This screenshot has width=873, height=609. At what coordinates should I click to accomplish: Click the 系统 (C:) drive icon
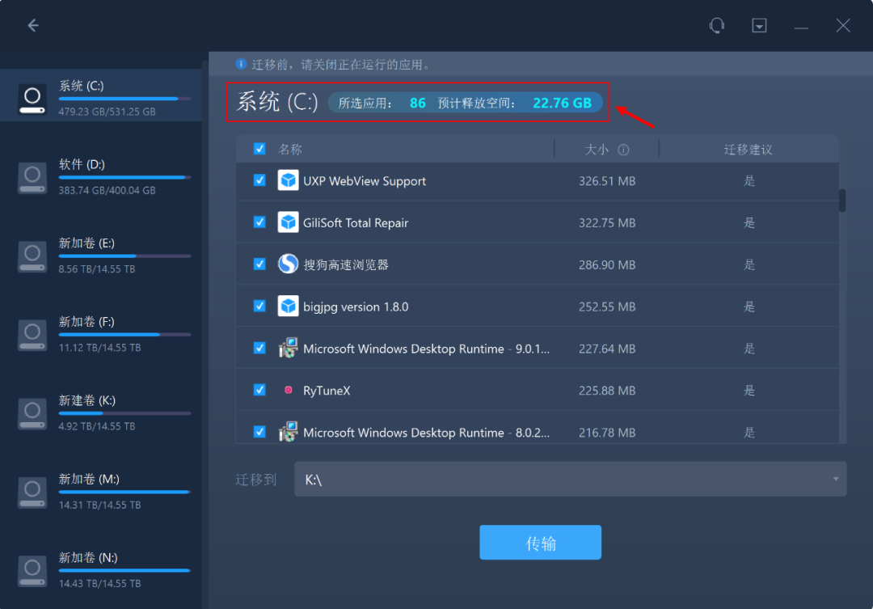point(32,99)
